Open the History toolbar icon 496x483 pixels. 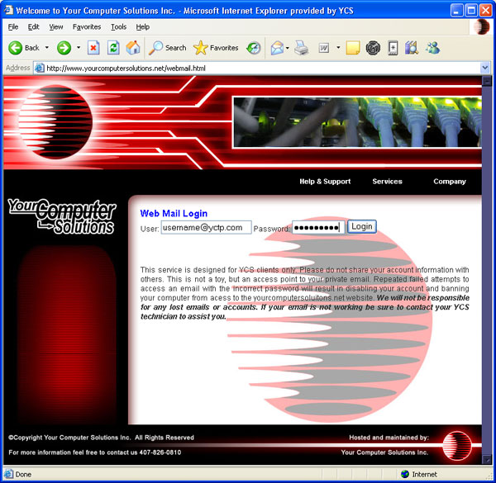pyautogui.click(x=254, y=48)
